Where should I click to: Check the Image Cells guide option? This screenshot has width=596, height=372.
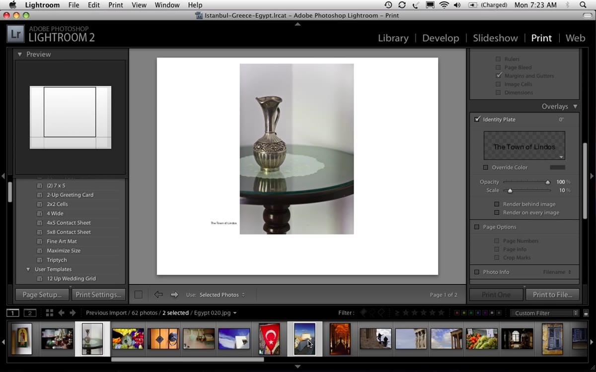498,84
